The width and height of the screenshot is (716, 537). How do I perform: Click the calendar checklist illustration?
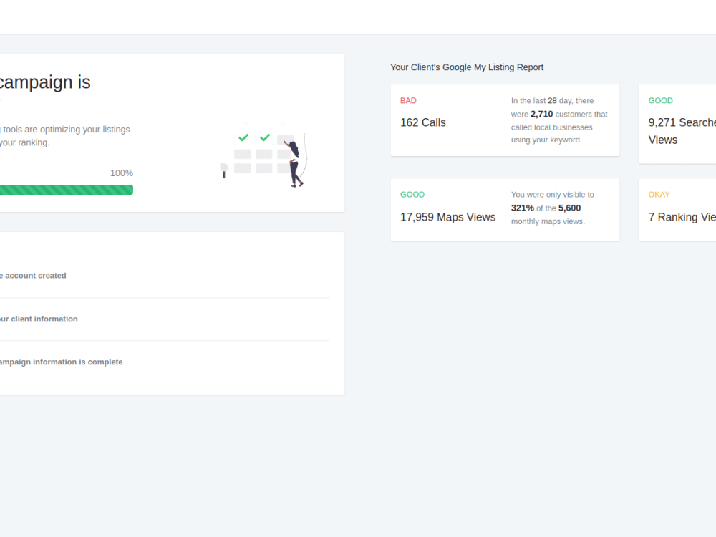pyautogui.click(x=263, y=155)
